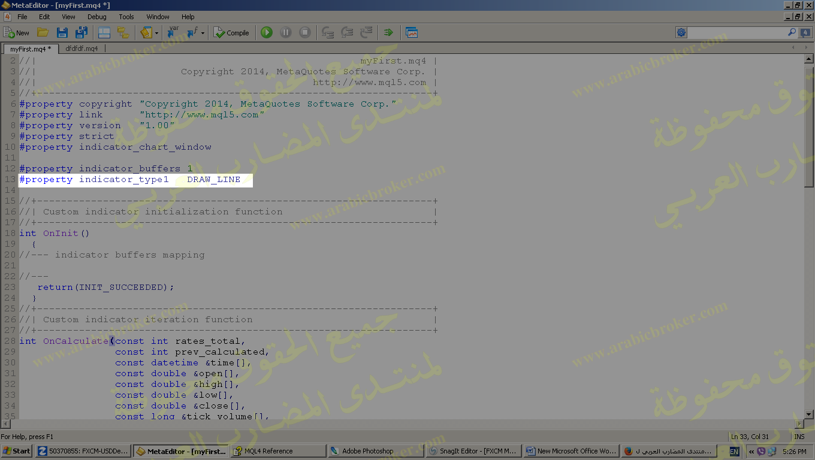The height and width of the screenshot is (460, 815).
Task: Click the "http://www.mql5.com" link string
Action: (202, 115)
